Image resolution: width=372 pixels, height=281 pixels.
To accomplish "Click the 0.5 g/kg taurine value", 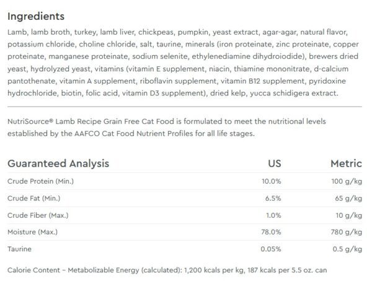I will click(x=347, y=249).
